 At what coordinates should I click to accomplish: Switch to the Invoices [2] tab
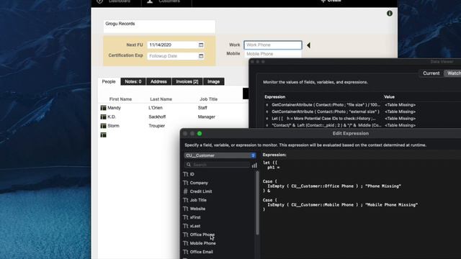(187, 81)
